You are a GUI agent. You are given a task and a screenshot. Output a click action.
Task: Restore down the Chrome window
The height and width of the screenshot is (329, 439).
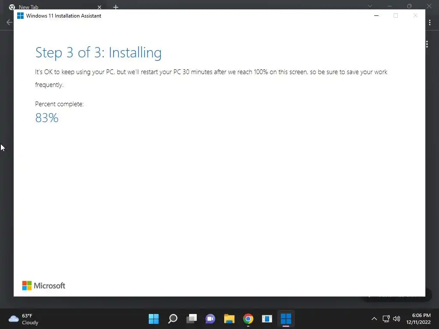point(409,6)
